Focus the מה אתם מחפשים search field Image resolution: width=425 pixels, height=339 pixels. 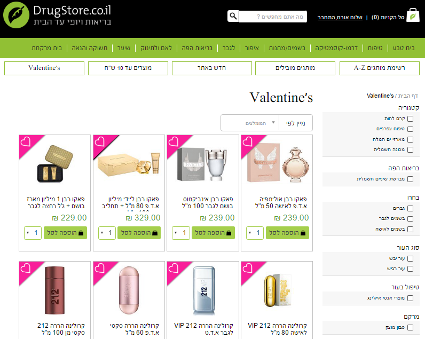coord(273,17)
